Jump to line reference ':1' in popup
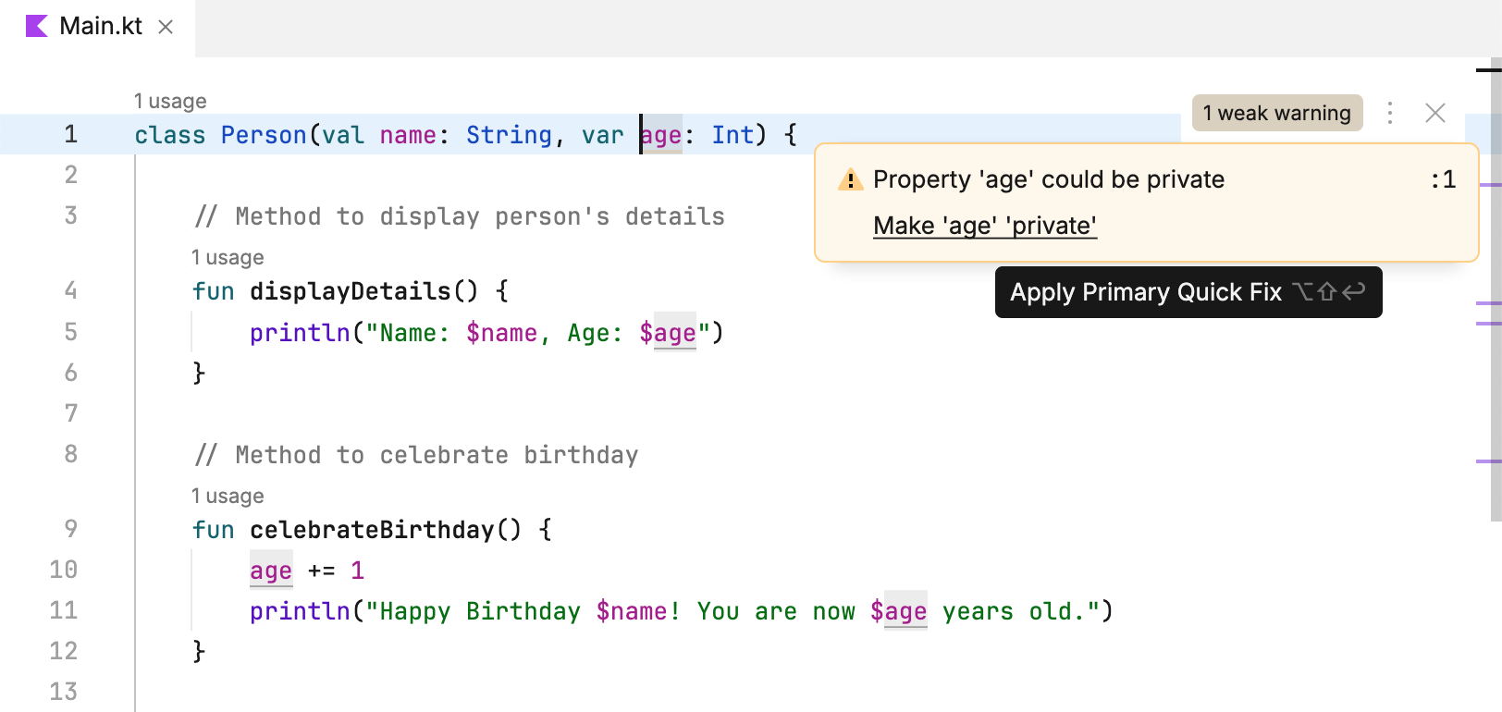Screen dimensions: 1502x712 pyautogui.click(x=1443, y=179)
